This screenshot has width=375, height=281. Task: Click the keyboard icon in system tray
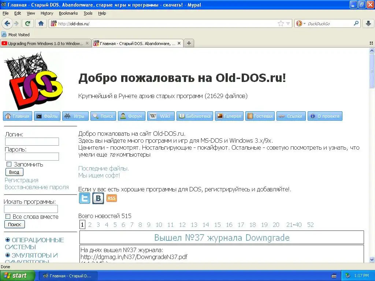334,276
